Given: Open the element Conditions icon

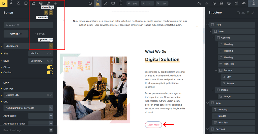Looking at the screenshot, I should (46, 13).
